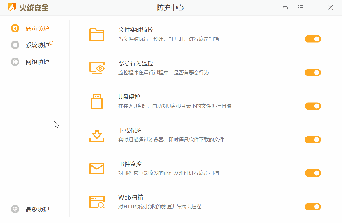Screen dimensions: 342x223
Task: Toggle off 文件实时监控 switch
Action: point(313,39)
